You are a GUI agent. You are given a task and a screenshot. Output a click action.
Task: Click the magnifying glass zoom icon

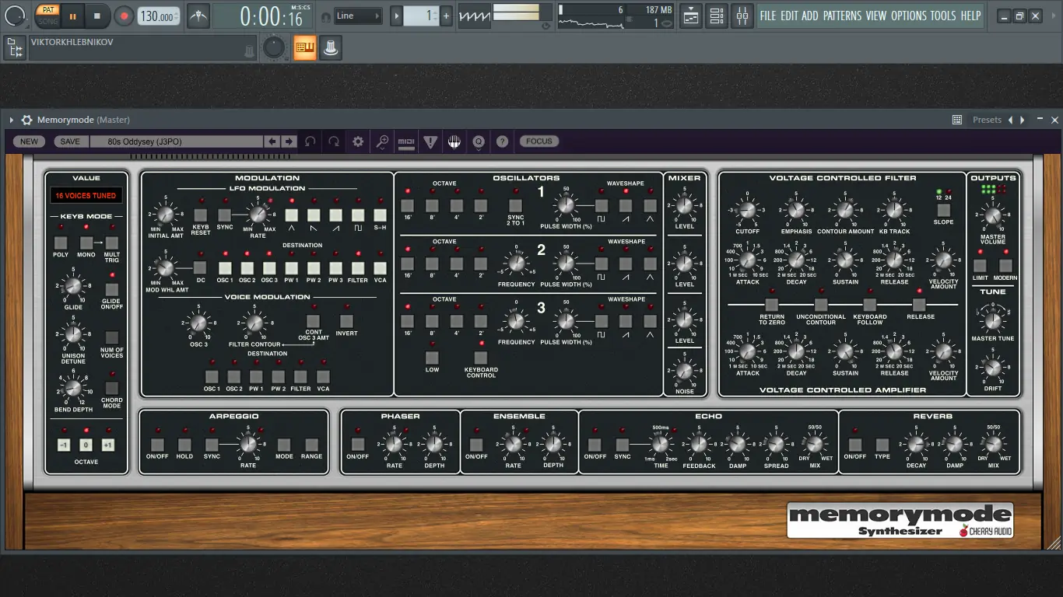pyautogui.click(x=382, y=141)
